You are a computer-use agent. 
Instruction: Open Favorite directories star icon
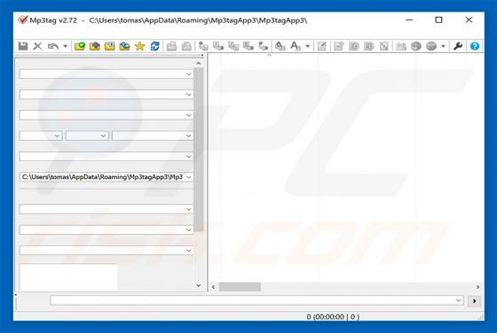coord(139,46)
